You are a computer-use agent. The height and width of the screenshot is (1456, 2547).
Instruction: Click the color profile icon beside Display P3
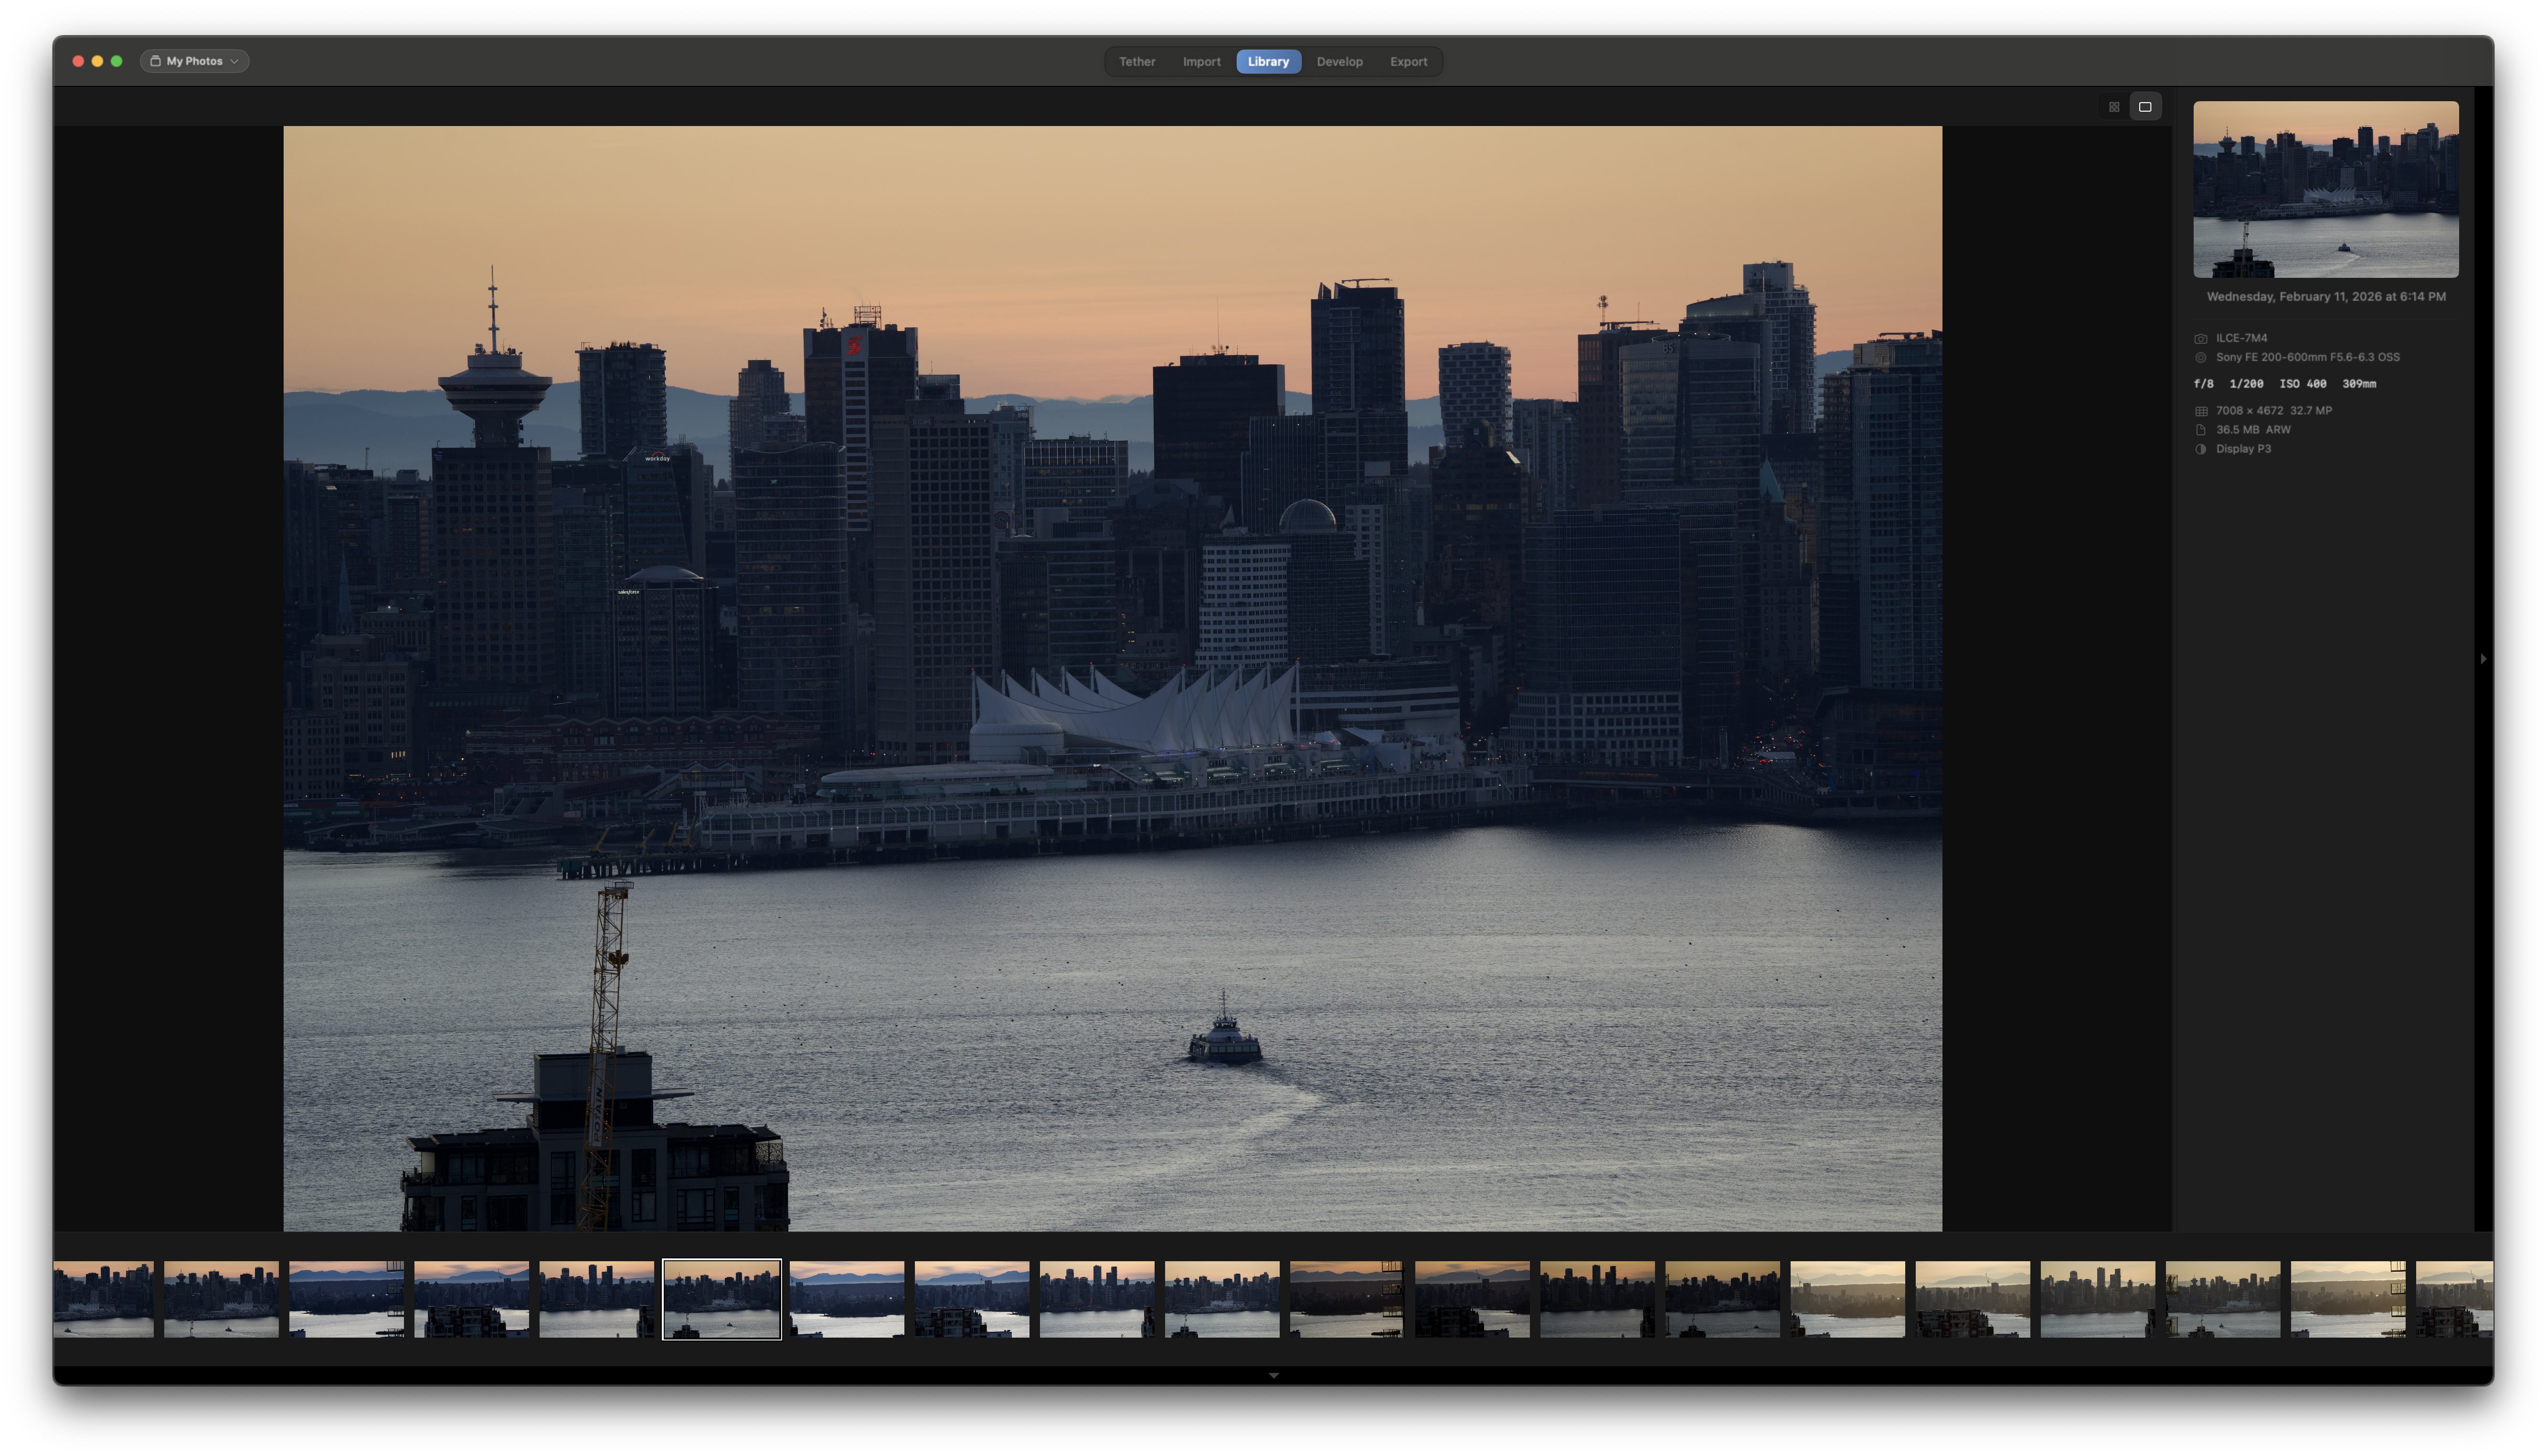click(x=2200, y=449)
